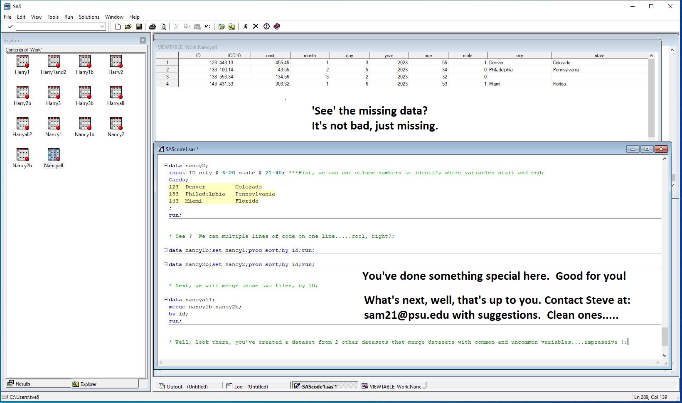The image size is (682, 403).
Task: Click the ICD10 column header
Action: (234, 56)
